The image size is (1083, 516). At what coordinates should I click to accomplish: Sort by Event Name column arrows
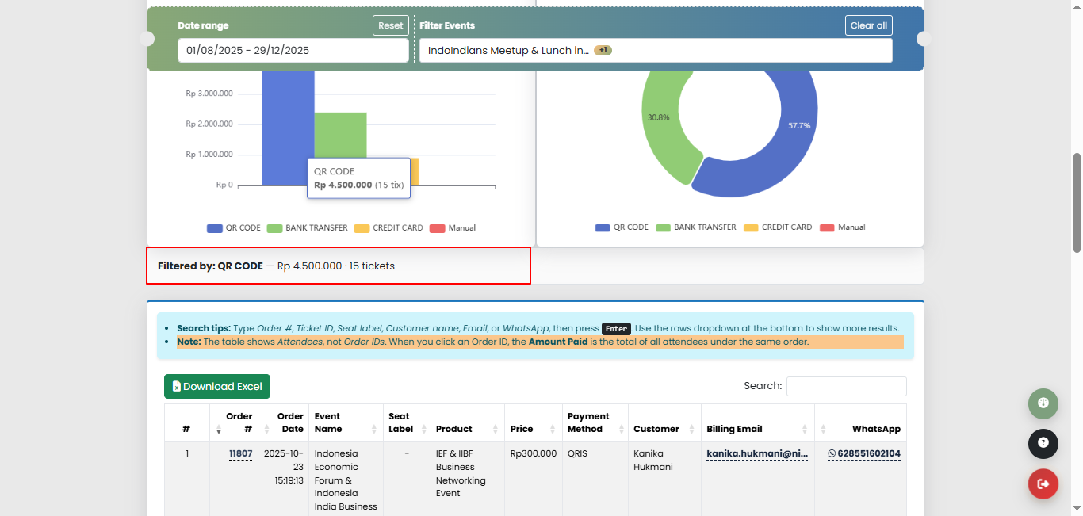coord(373,429)
